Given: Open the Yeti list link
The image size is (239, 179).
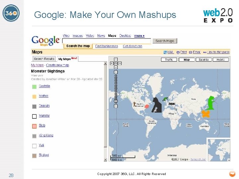Looking at the screenshot, I should (x=41, y=145).
